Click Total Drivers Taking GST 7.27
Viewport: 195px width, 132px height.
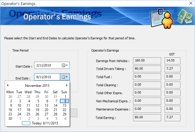click(173, 69)
